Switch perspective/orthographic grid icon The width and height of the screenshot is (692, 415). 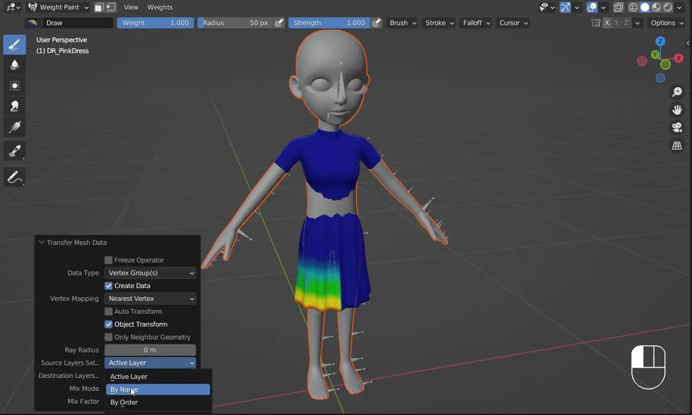point(677,146)
